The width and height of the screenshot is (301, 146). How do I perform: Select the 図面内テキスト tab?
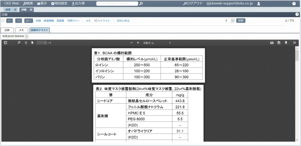[x=40, y=30]
